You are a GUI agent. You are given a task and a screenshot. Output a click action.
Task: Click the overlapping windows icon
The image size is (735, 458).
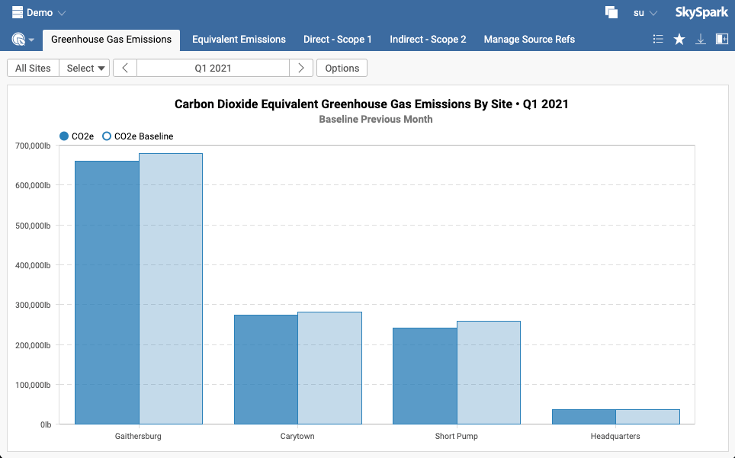click(x=611, y=13)
